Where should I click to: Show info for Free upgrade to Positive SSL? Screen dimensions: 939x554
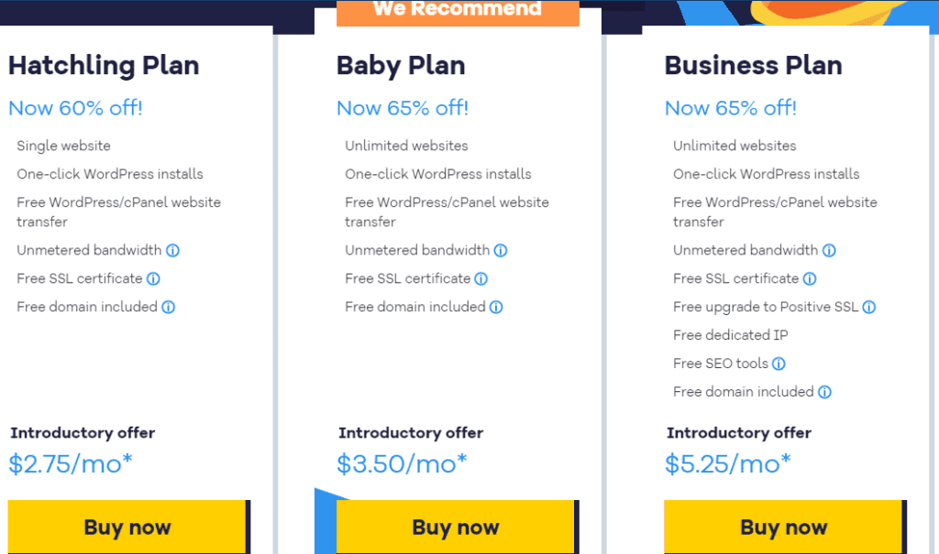coord(869,307)
